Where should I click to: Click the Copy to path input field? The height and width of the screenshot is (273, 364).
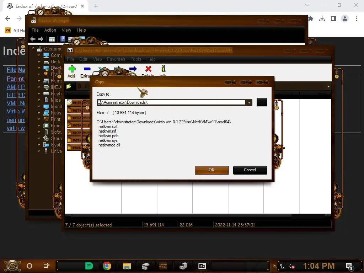point(171,102)
